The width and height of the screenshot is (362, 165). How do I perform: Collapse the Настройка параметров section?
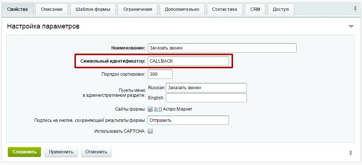click(351, 27)
